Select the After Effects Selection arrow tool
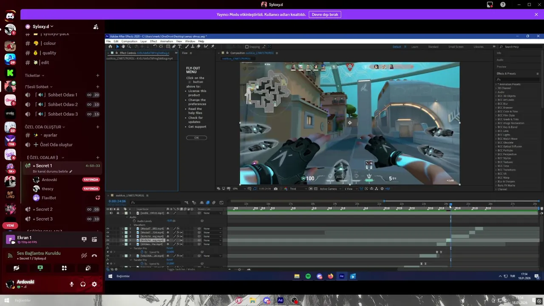Viewport: 544px width, 306px height. click(118, 46)
